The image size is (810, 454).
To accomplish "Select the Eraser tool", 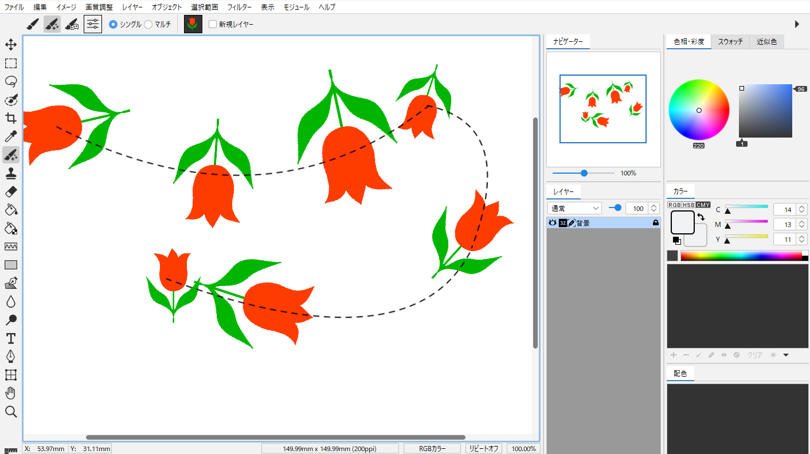I will click(11, 191).
